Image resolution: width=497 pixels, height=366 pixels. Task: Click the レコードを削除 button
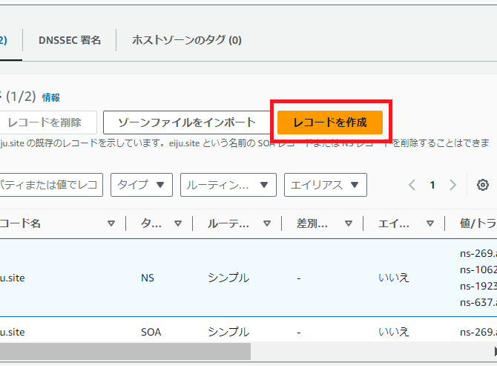47,122
